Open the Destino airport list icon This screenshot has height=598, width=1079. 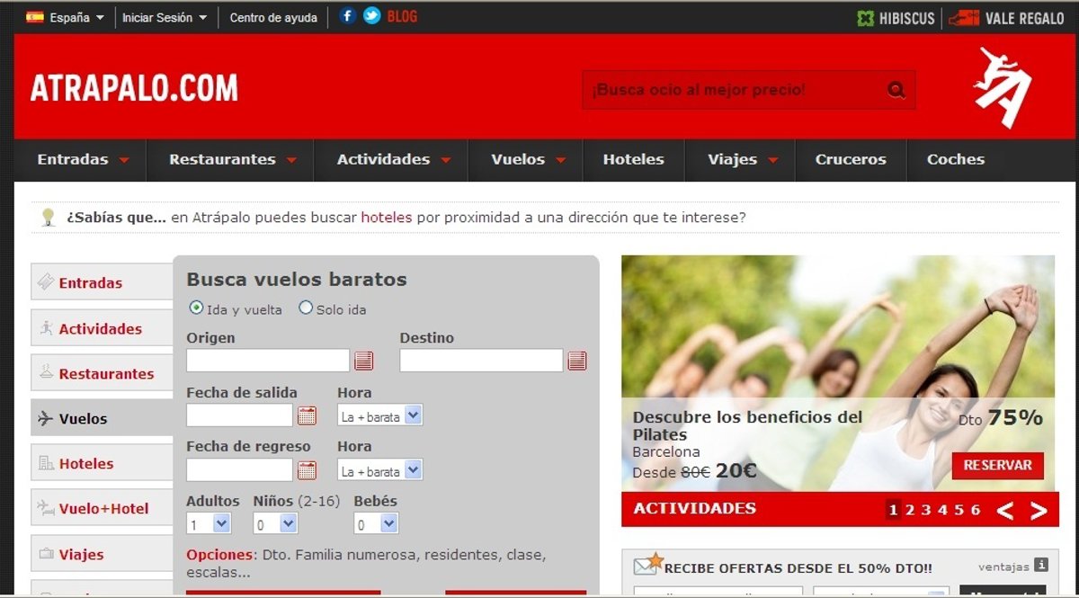click(577, 361)
